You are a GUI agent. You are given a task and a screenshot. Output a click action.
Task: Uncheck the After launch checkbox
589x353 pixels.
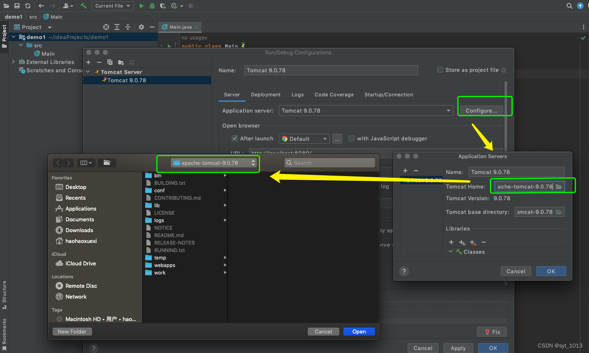click(235, 138)
